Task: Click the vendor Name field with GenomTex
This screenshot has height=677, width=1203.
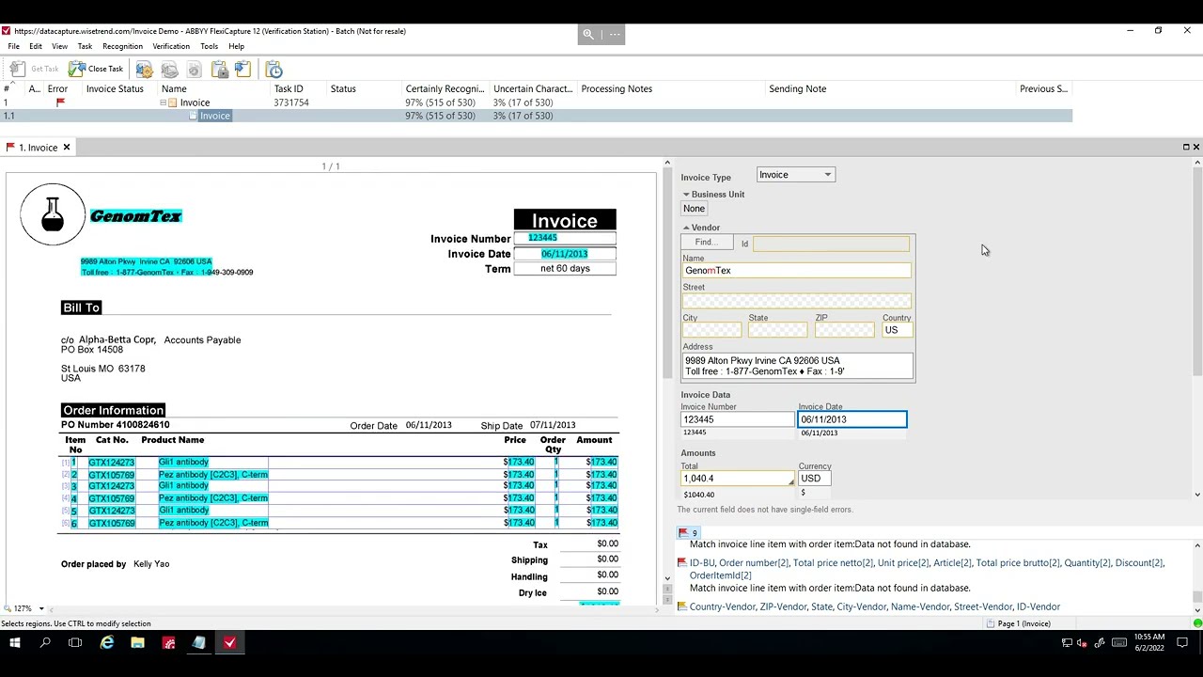Action: point(797,271)
